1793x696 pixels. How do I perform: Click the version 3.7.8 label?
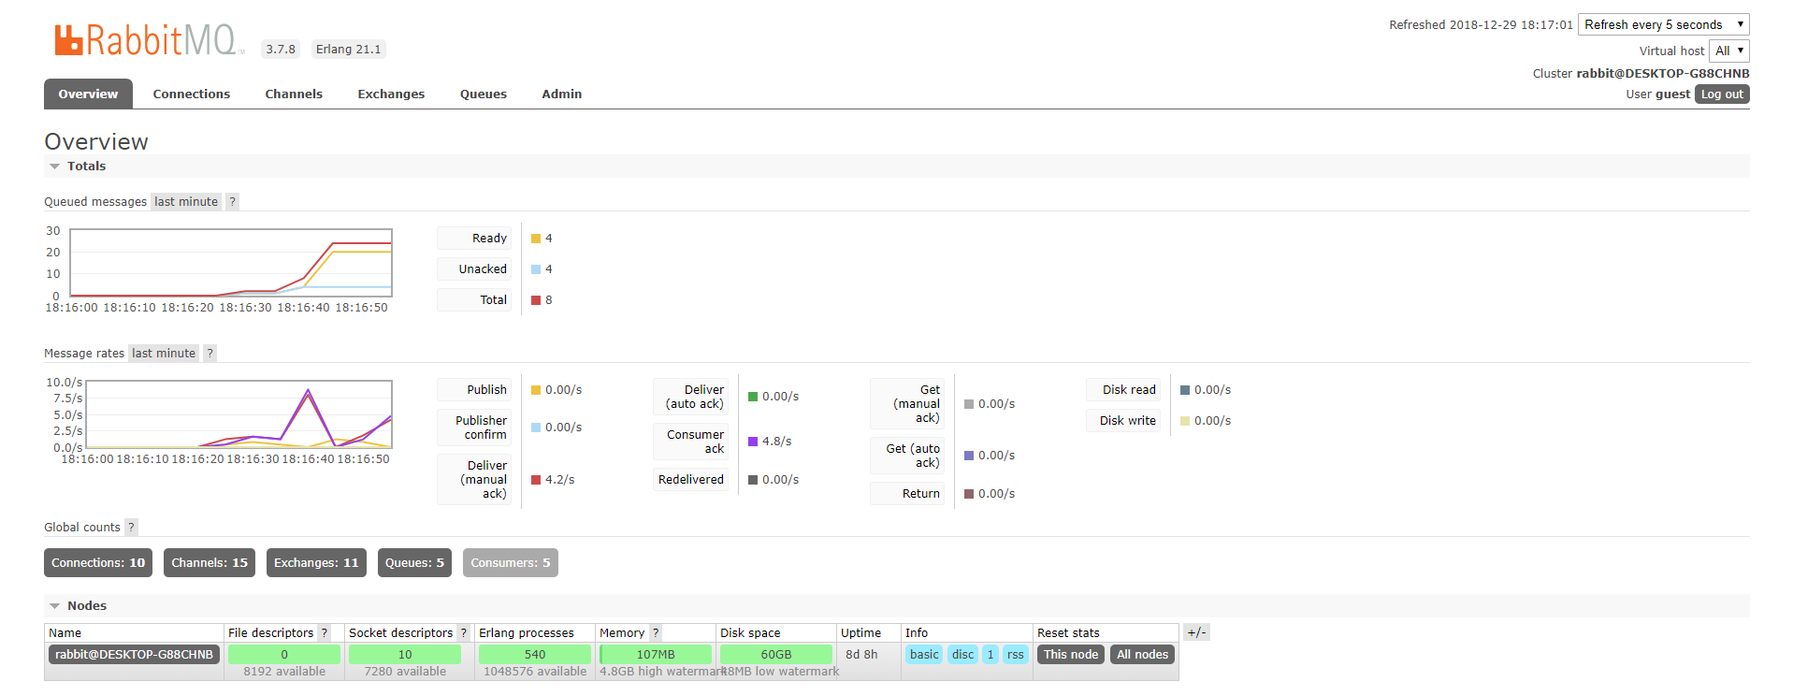281,50
